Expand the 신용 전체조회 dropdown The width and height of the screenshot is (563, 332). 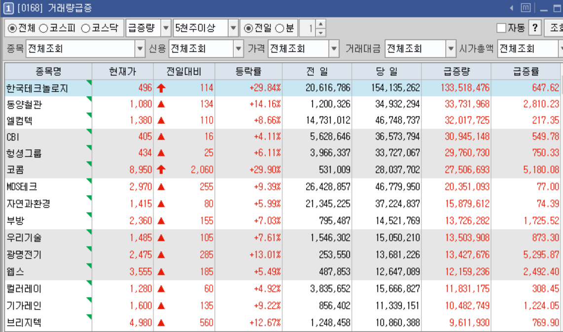coord(238,48)
